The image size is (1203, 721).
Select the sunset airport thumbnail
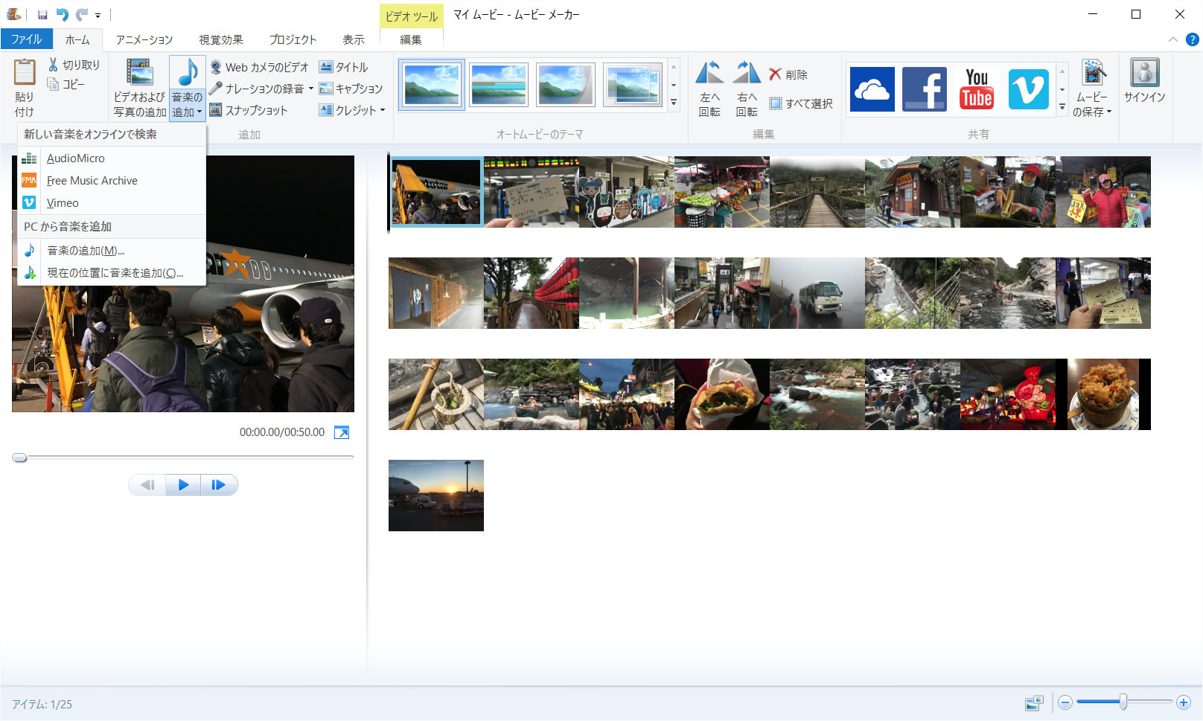point(436,496)
